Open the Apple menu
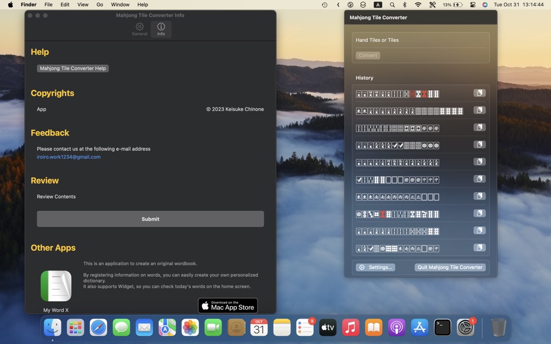Image resolution: width=551 pixels, height=344 pixels. (x=10, y=5)
